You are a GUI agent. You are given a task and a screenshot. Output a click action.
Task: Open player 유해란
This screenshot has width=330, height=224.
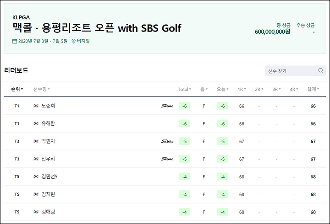click(48, 123)
